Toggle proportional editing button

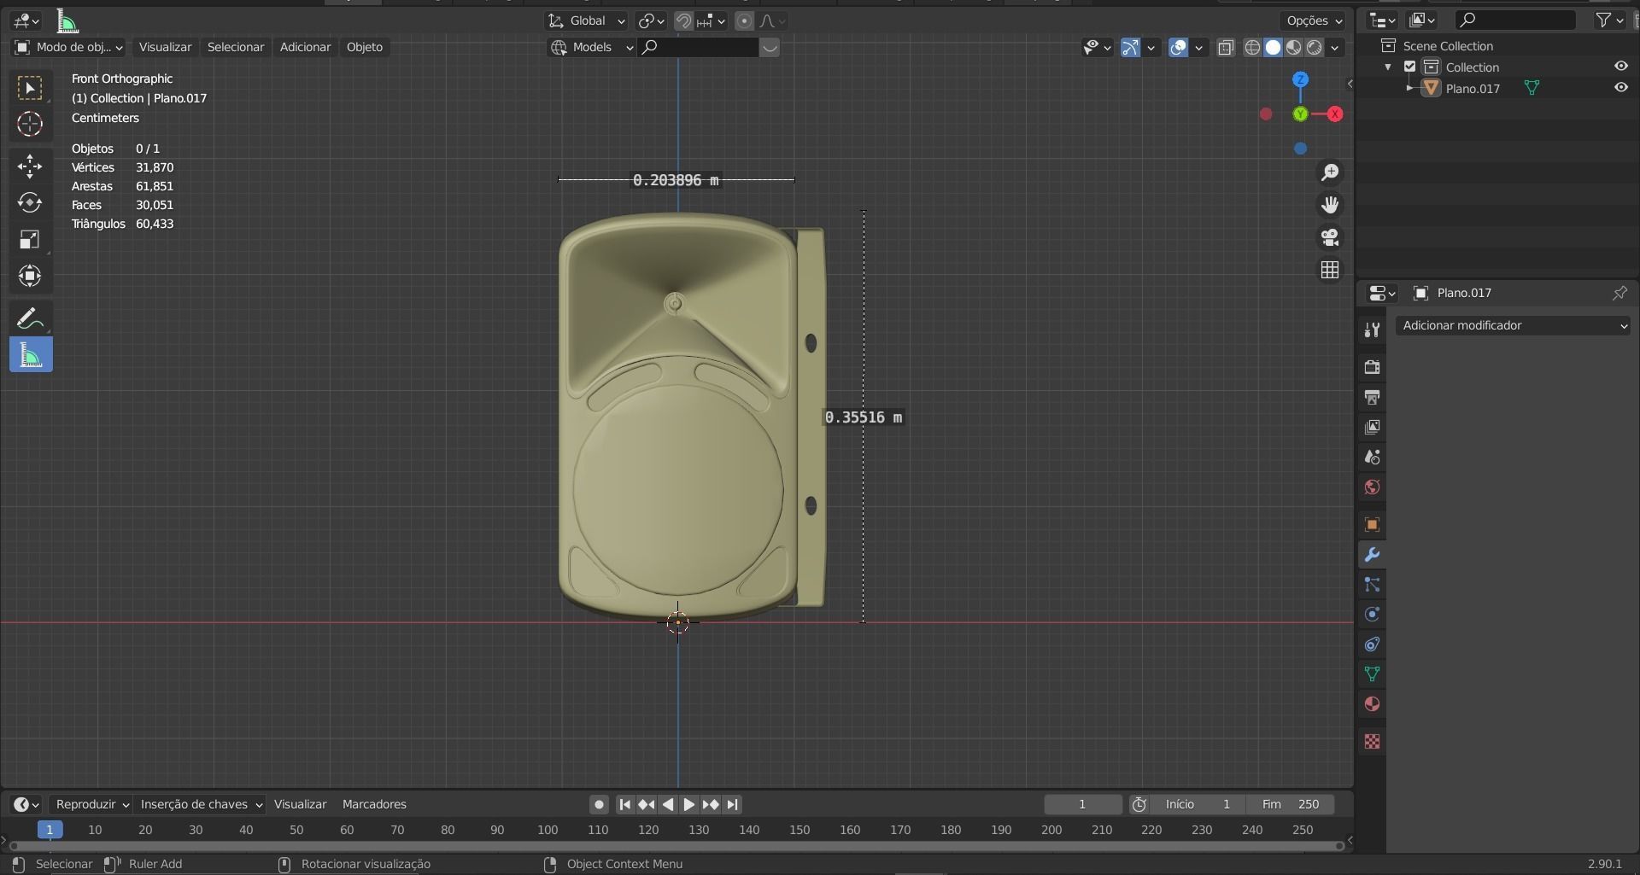click(744, 20)
